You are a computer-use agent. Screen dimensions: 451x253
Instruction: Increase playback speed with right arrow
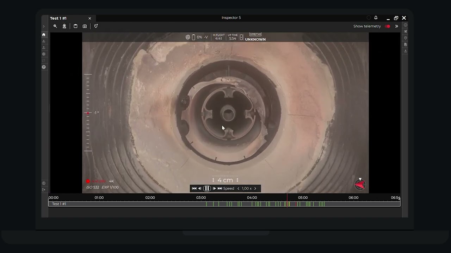pos(255,188)
